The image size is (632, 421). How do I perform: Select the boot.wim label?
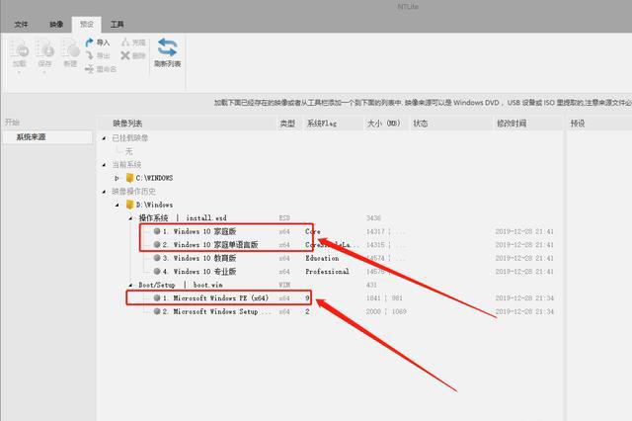click(x=207, y=285)
